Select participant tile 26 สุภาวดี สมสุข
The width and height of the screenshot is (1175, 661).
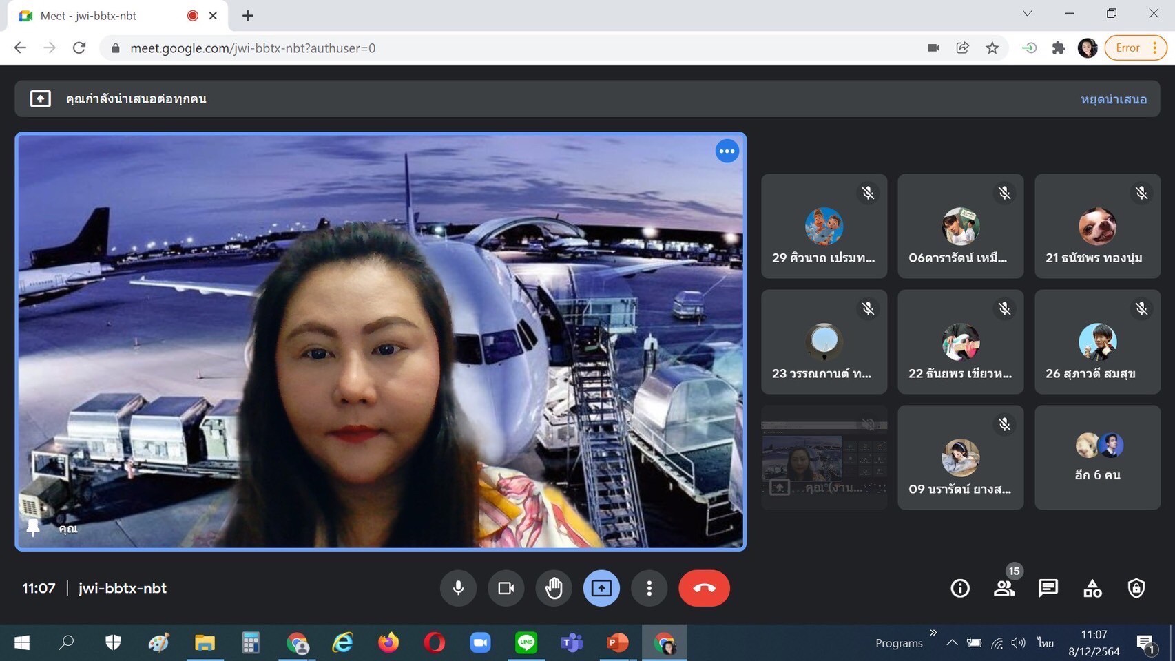click(1097, 342)
